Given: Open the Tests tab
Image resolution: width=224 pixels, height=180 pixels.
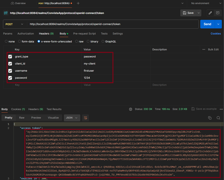Looking at the screenshot, I should point(104,34).
